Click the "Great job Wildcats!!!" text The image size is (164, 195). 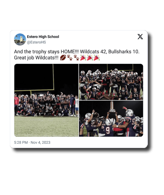(36, 58)
